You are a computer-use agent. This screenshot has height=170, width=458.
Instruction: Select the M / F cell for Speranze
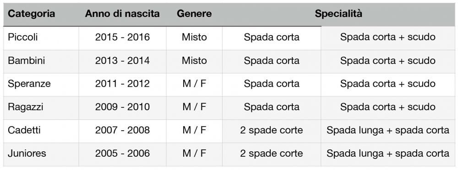click(x=194, y=84)
